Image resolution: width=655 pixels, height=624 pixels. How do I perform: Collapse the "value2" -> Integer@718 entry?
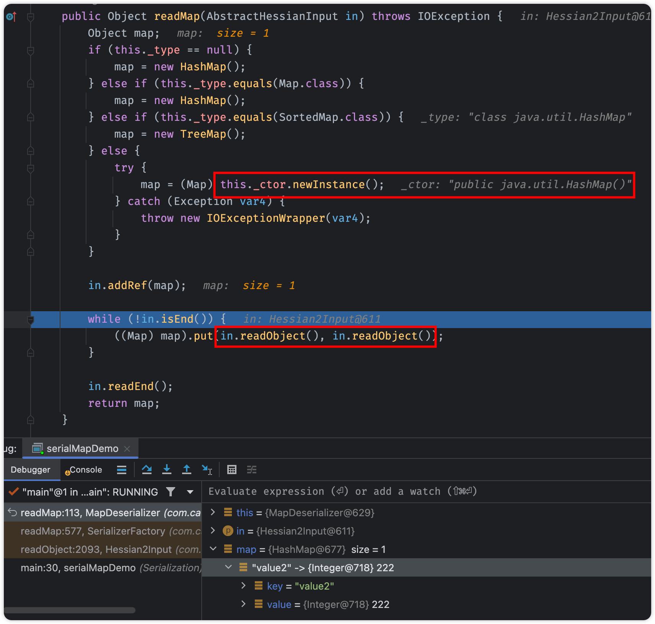(x=228, y=567)
